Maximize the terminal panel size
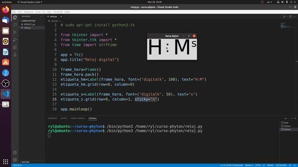Screen dimensions: 298x167 click(x=291, y=118)
